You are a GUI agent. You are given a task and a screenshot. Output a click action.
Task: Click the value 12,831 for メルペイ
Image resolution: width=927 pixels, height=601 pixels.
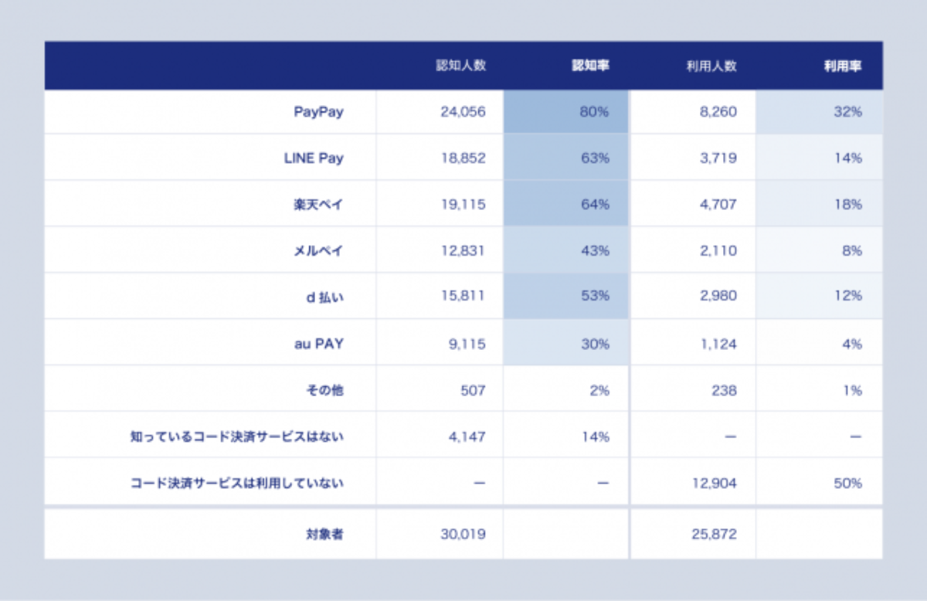(x=463, y=251)
